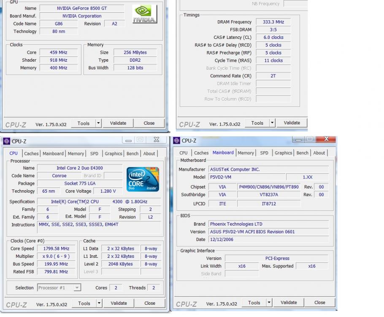The height and width of the screenshot is (317, 384).
Task: Open About tab in CPU window
Action: [149, 153]
